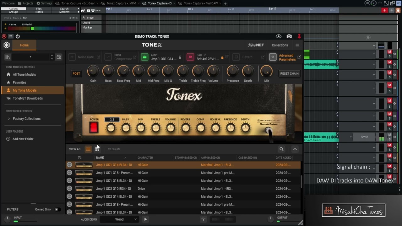Image resolution: width=402 pixels, height=226 pixels.
Task: Open All Tone Models
Action: click(24, 74)
